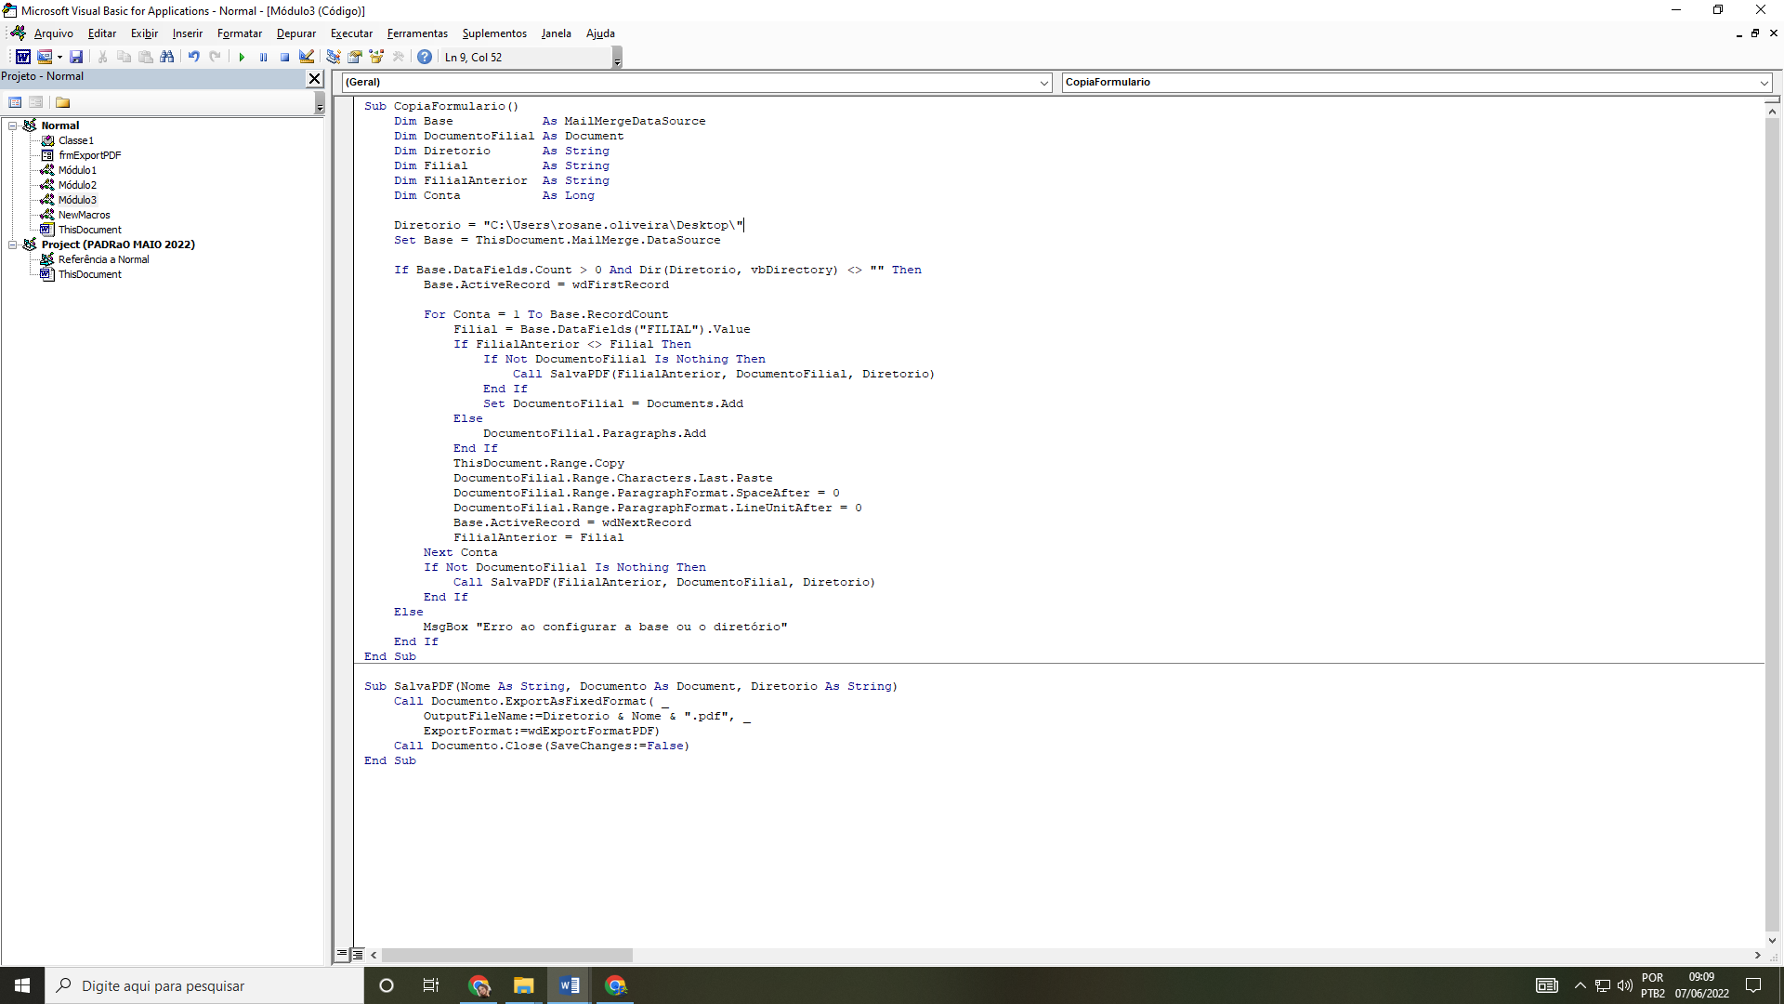Click the taskbar search box
The width and height of the screenshot is (1784, 1004).
(x=204, y=985)
